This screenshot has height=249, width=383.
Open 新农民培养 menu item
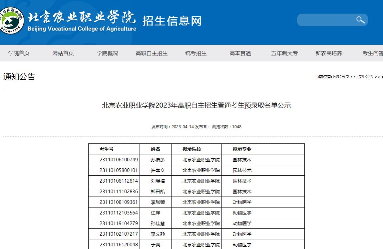(x=329, y=53)
